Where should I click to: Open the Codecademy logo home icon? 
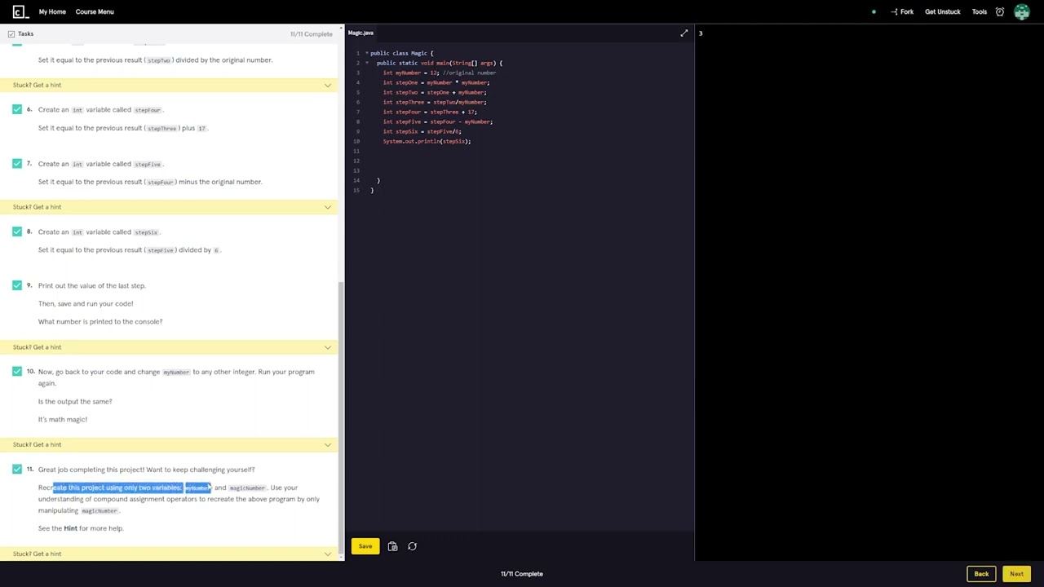click(20, 11)
